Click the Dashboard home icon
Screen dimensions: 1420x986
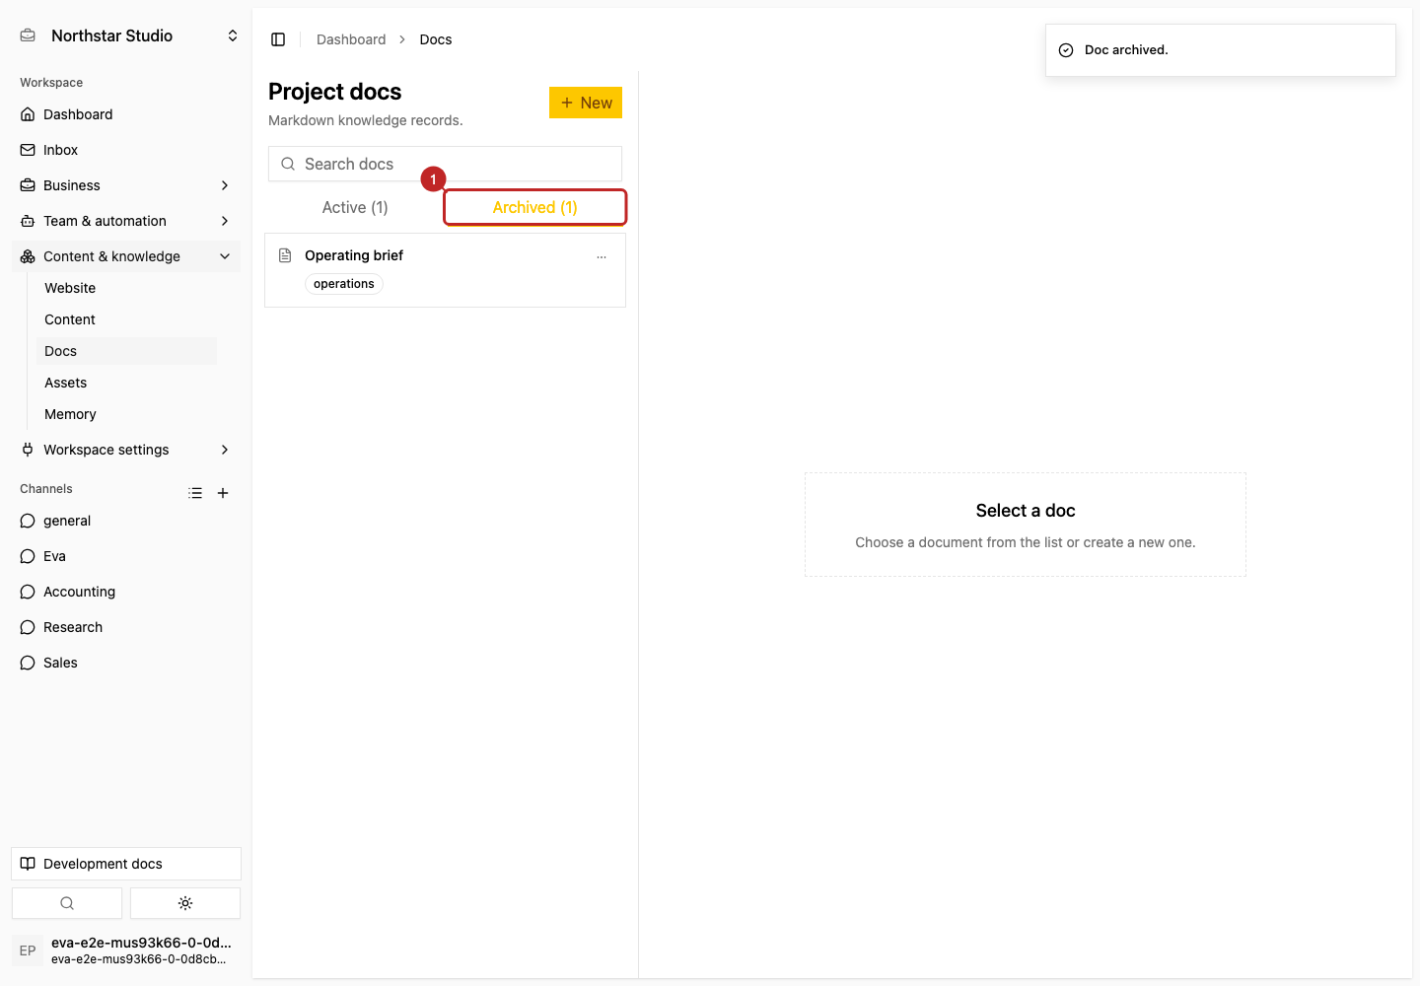point(28,114)
